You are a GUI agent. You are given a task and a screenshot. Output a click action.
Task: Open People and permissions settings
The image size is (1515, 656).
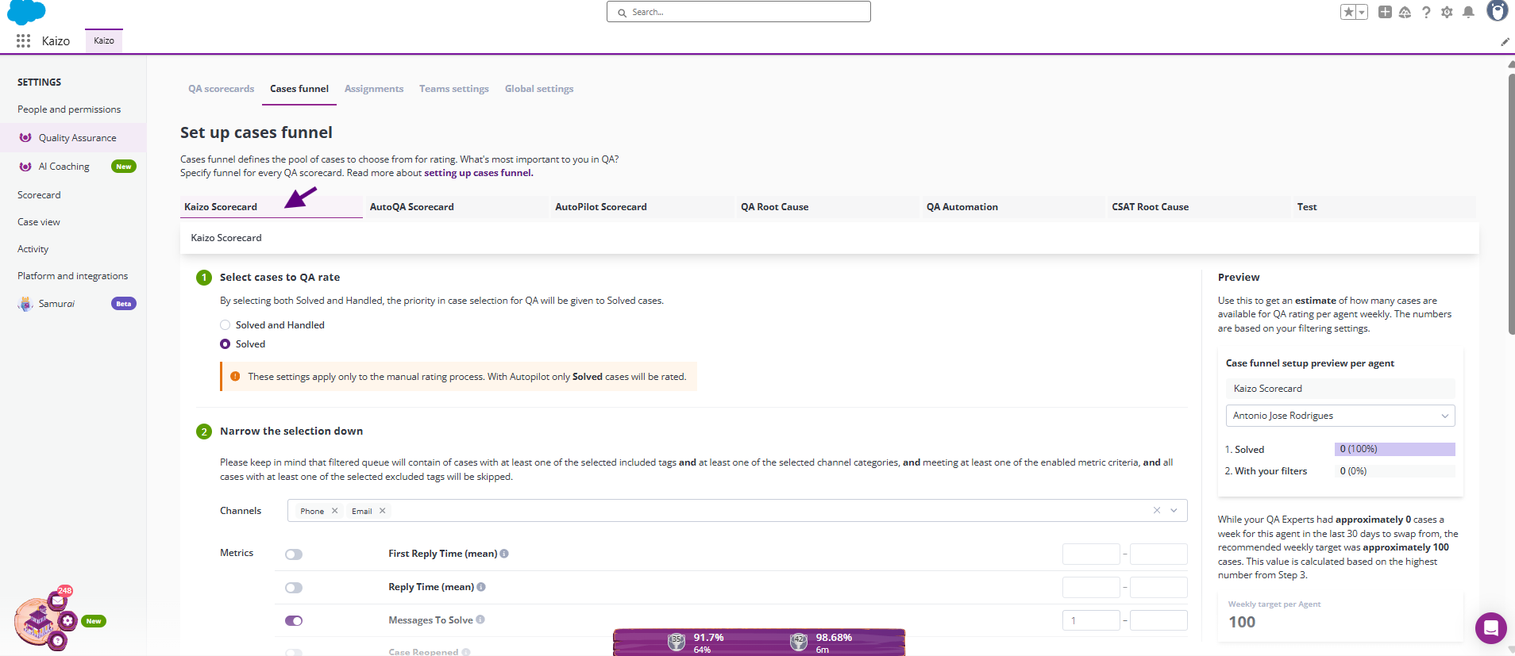coord(69,109)
